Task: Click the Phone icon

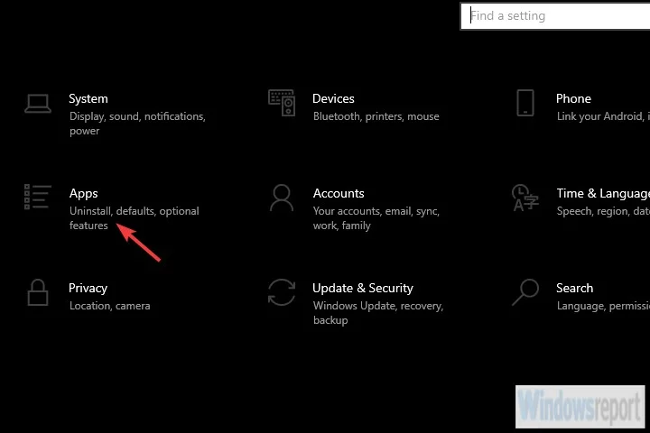Action: pyautogui.click(x=525, y=103)
